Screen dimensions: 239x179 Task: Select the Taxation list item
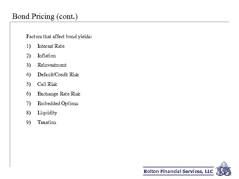[47, 122]
